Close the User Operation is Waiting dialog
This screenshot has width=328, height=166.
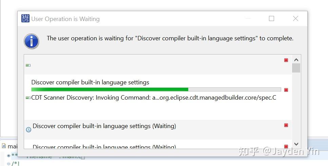coord(295,19)
